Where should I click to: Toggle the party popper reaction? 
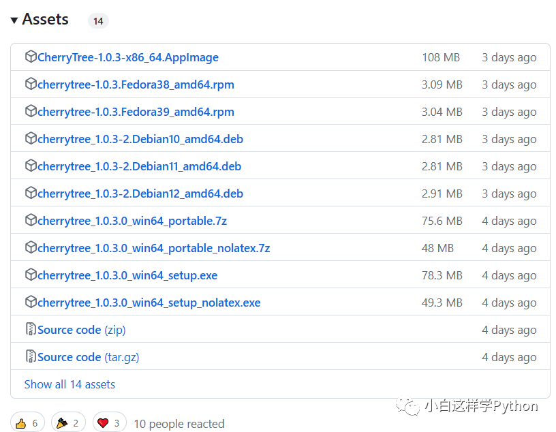pos(68,422)
